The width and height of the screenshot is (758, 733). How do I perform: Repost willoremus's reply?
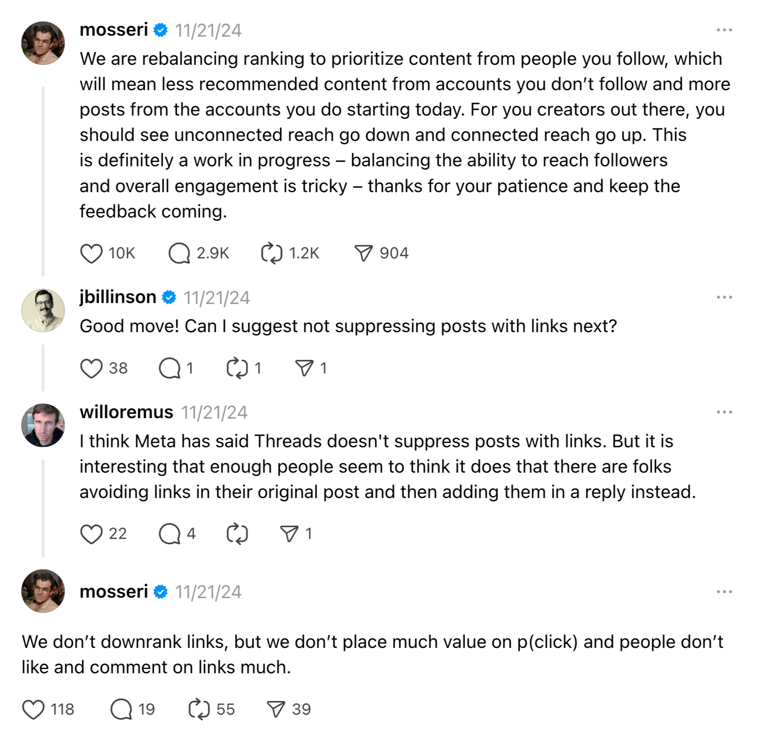[237, 534]
